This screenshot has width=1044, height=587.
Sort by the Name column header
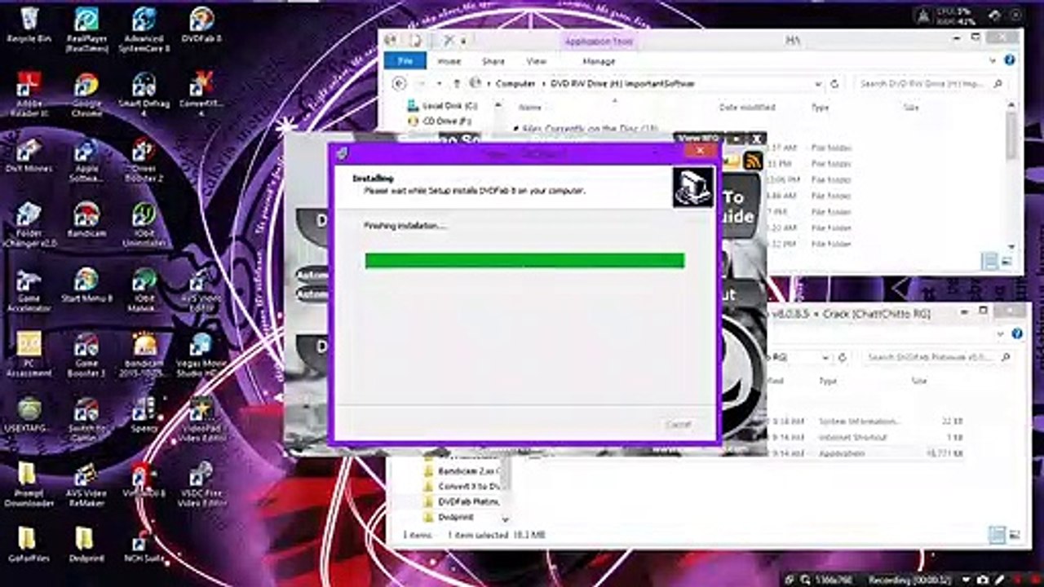point(530,107)
